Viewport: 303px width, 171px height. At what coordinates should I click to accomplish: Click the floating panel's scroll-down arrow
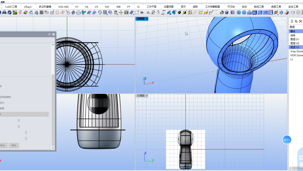pyautogui.click(x=53, y=148)
